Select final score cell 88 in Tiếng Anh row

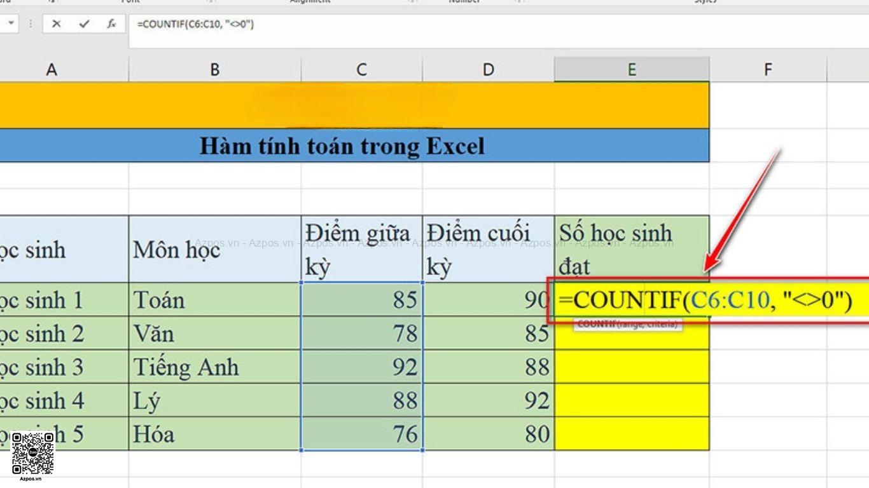point(488,367)
